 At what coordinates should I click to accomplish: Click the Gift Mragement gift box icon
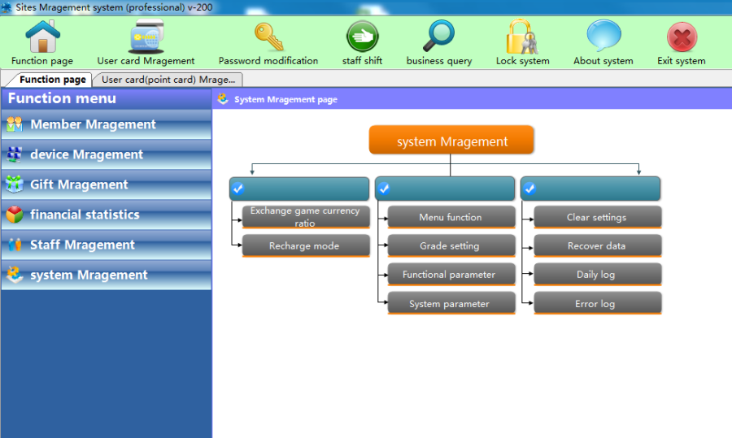[15, 184]
